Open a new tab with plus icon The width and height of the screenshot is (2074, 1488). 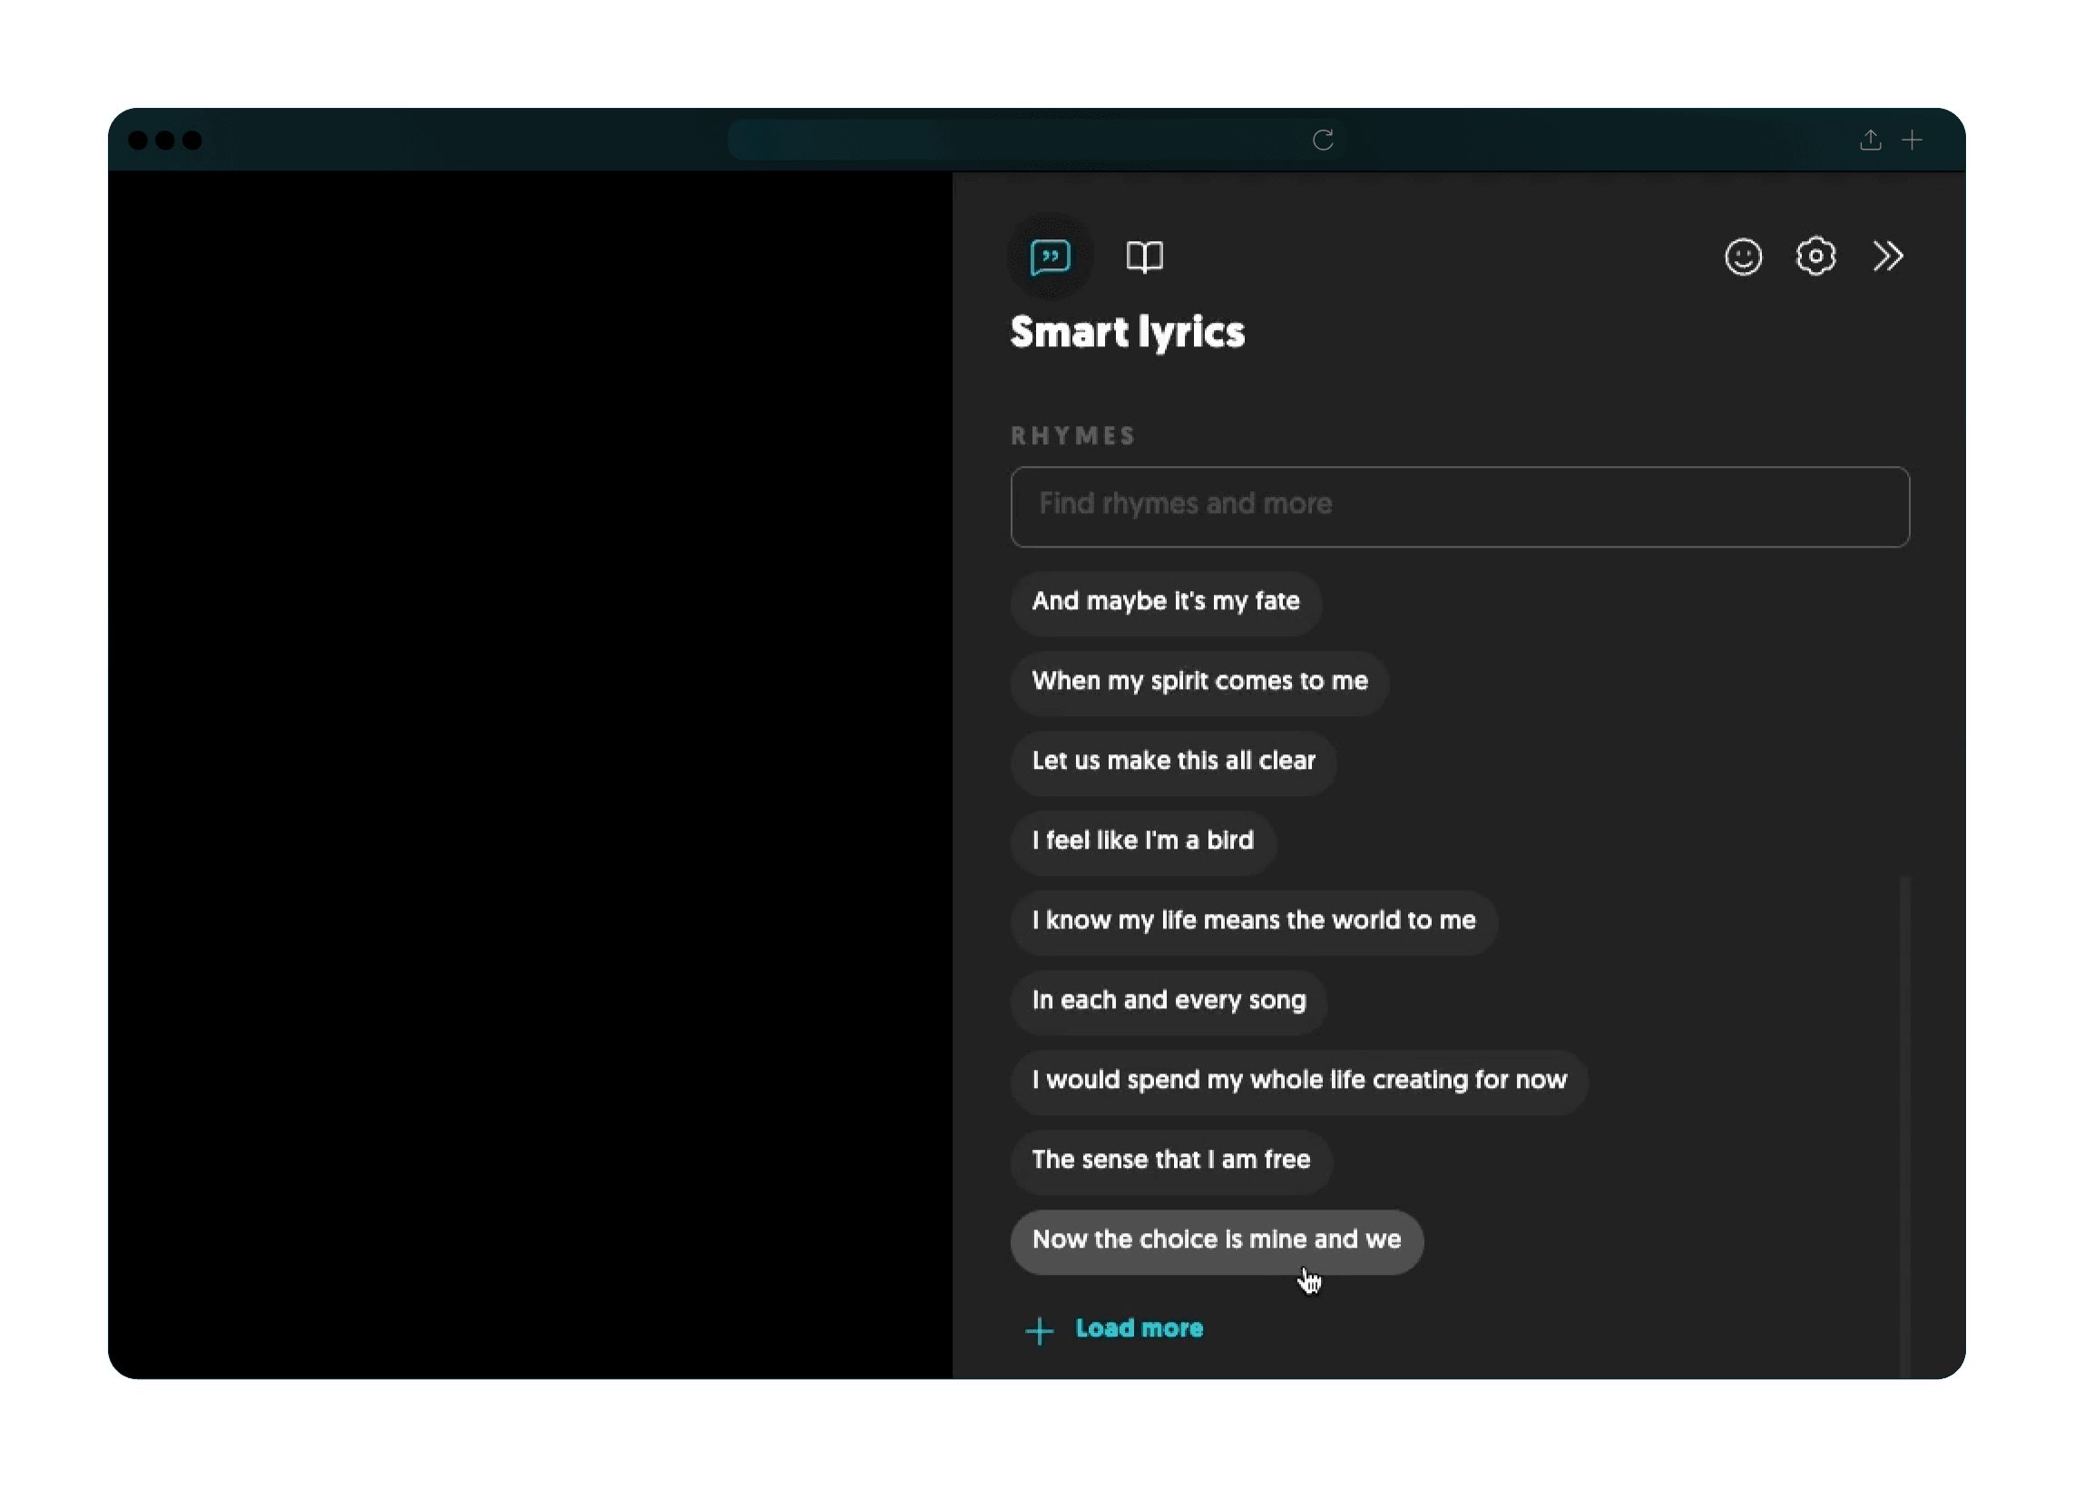pyautogui.click(x=1913, y=140)
